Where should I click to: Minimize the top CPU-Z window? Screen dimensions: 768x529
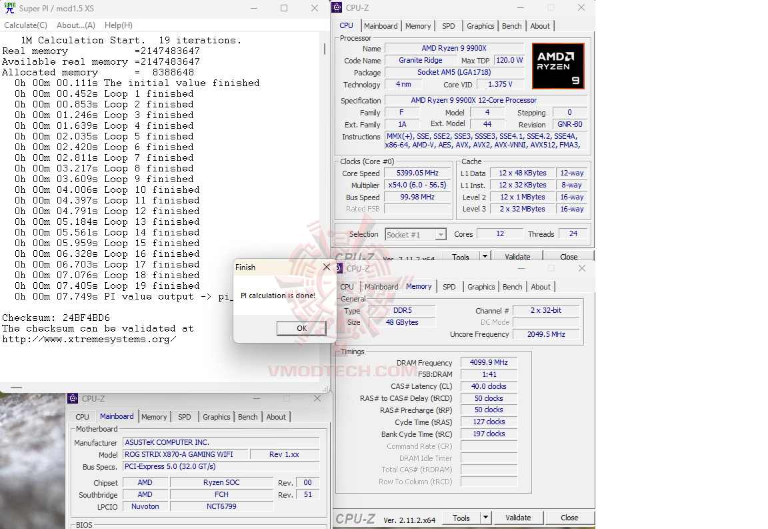(x=520, y=8)
